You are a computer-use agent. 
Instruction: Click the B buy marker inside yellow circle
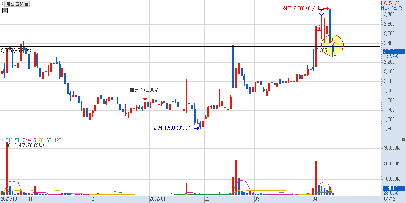(x=332, y=44)
